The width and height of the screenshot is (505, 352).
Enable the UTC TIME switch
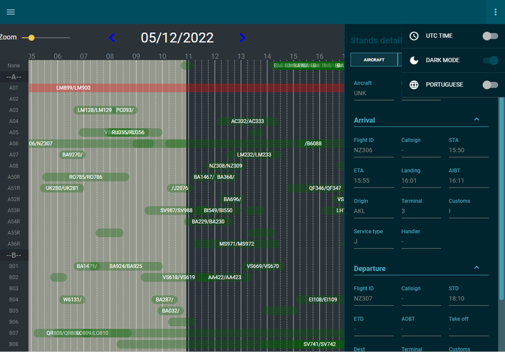pos(490,36)
